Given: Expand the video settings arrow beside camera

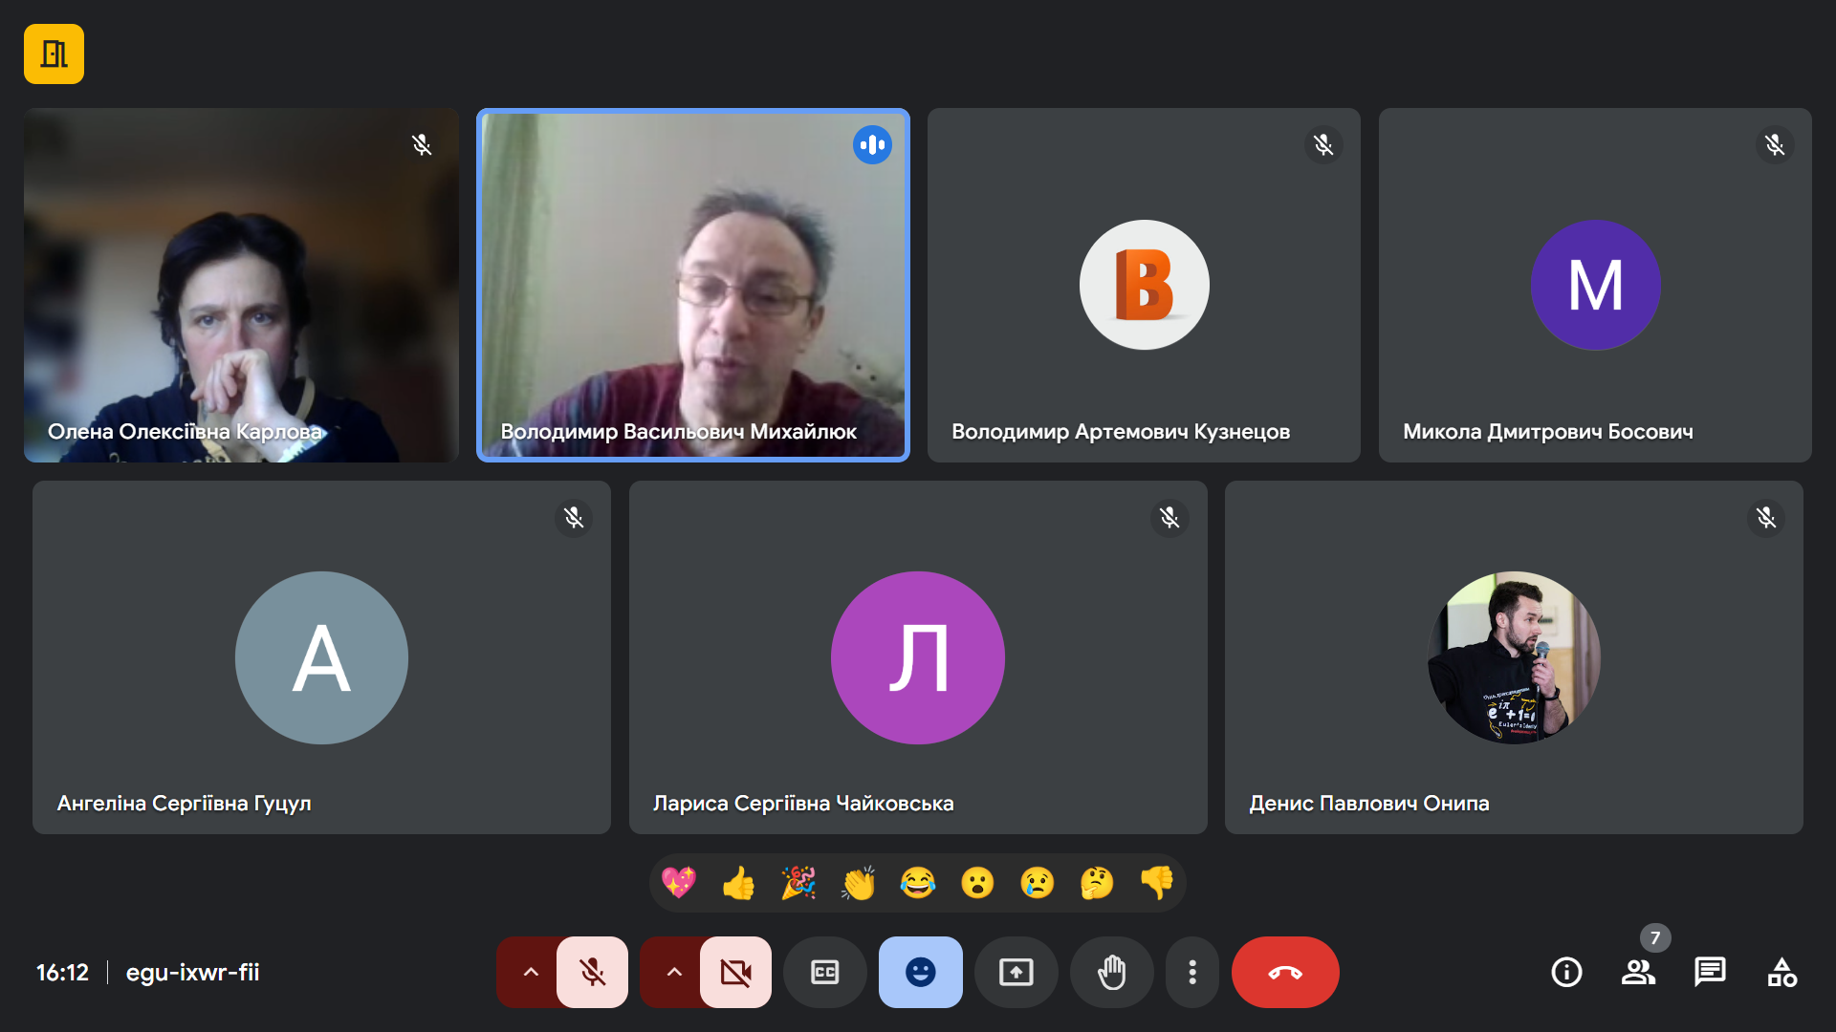Looking at the screenshot, I should pos(674,972).
